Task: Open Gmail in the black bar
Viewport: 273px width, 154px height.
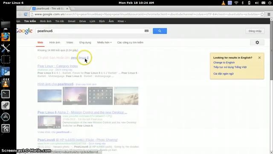Action: (72, 21)
